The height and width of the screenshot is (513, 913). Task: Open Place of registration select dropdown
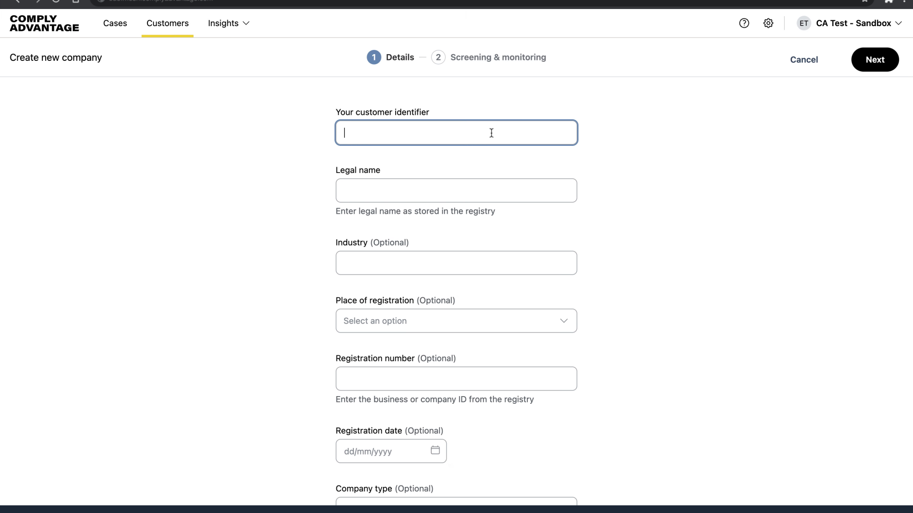(456, 321)
